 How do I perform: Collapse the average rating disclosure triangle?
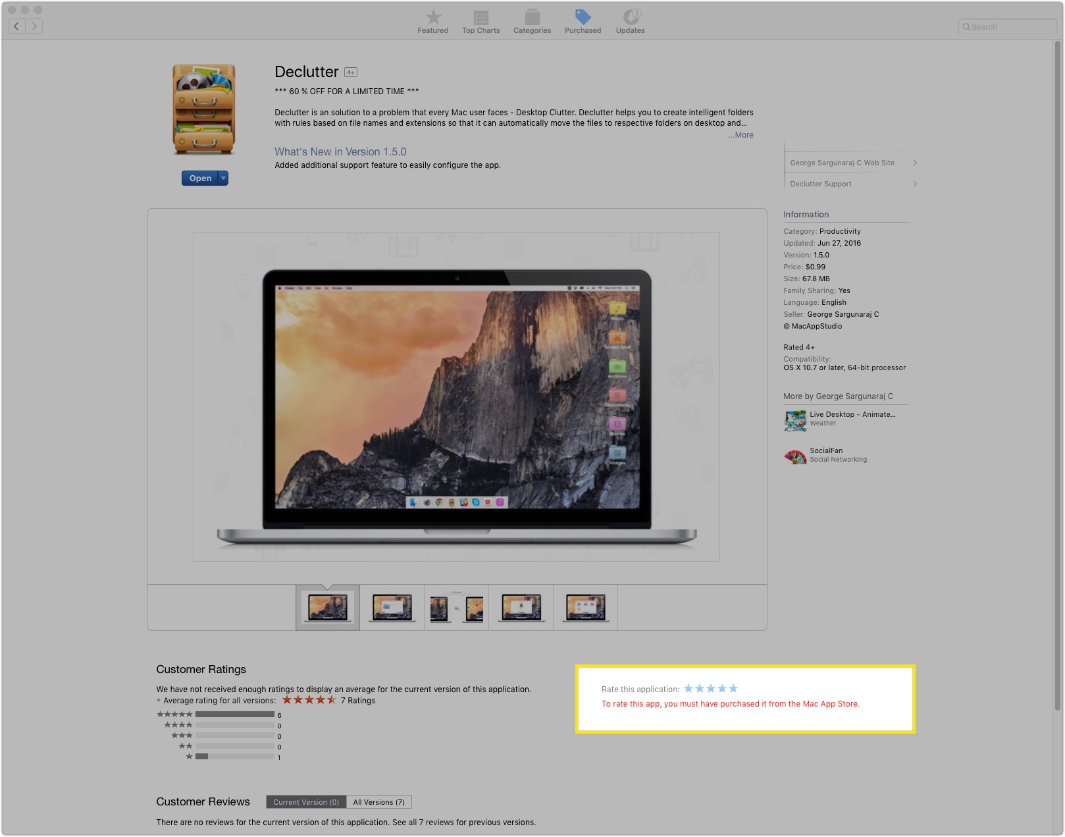[159, 701]
